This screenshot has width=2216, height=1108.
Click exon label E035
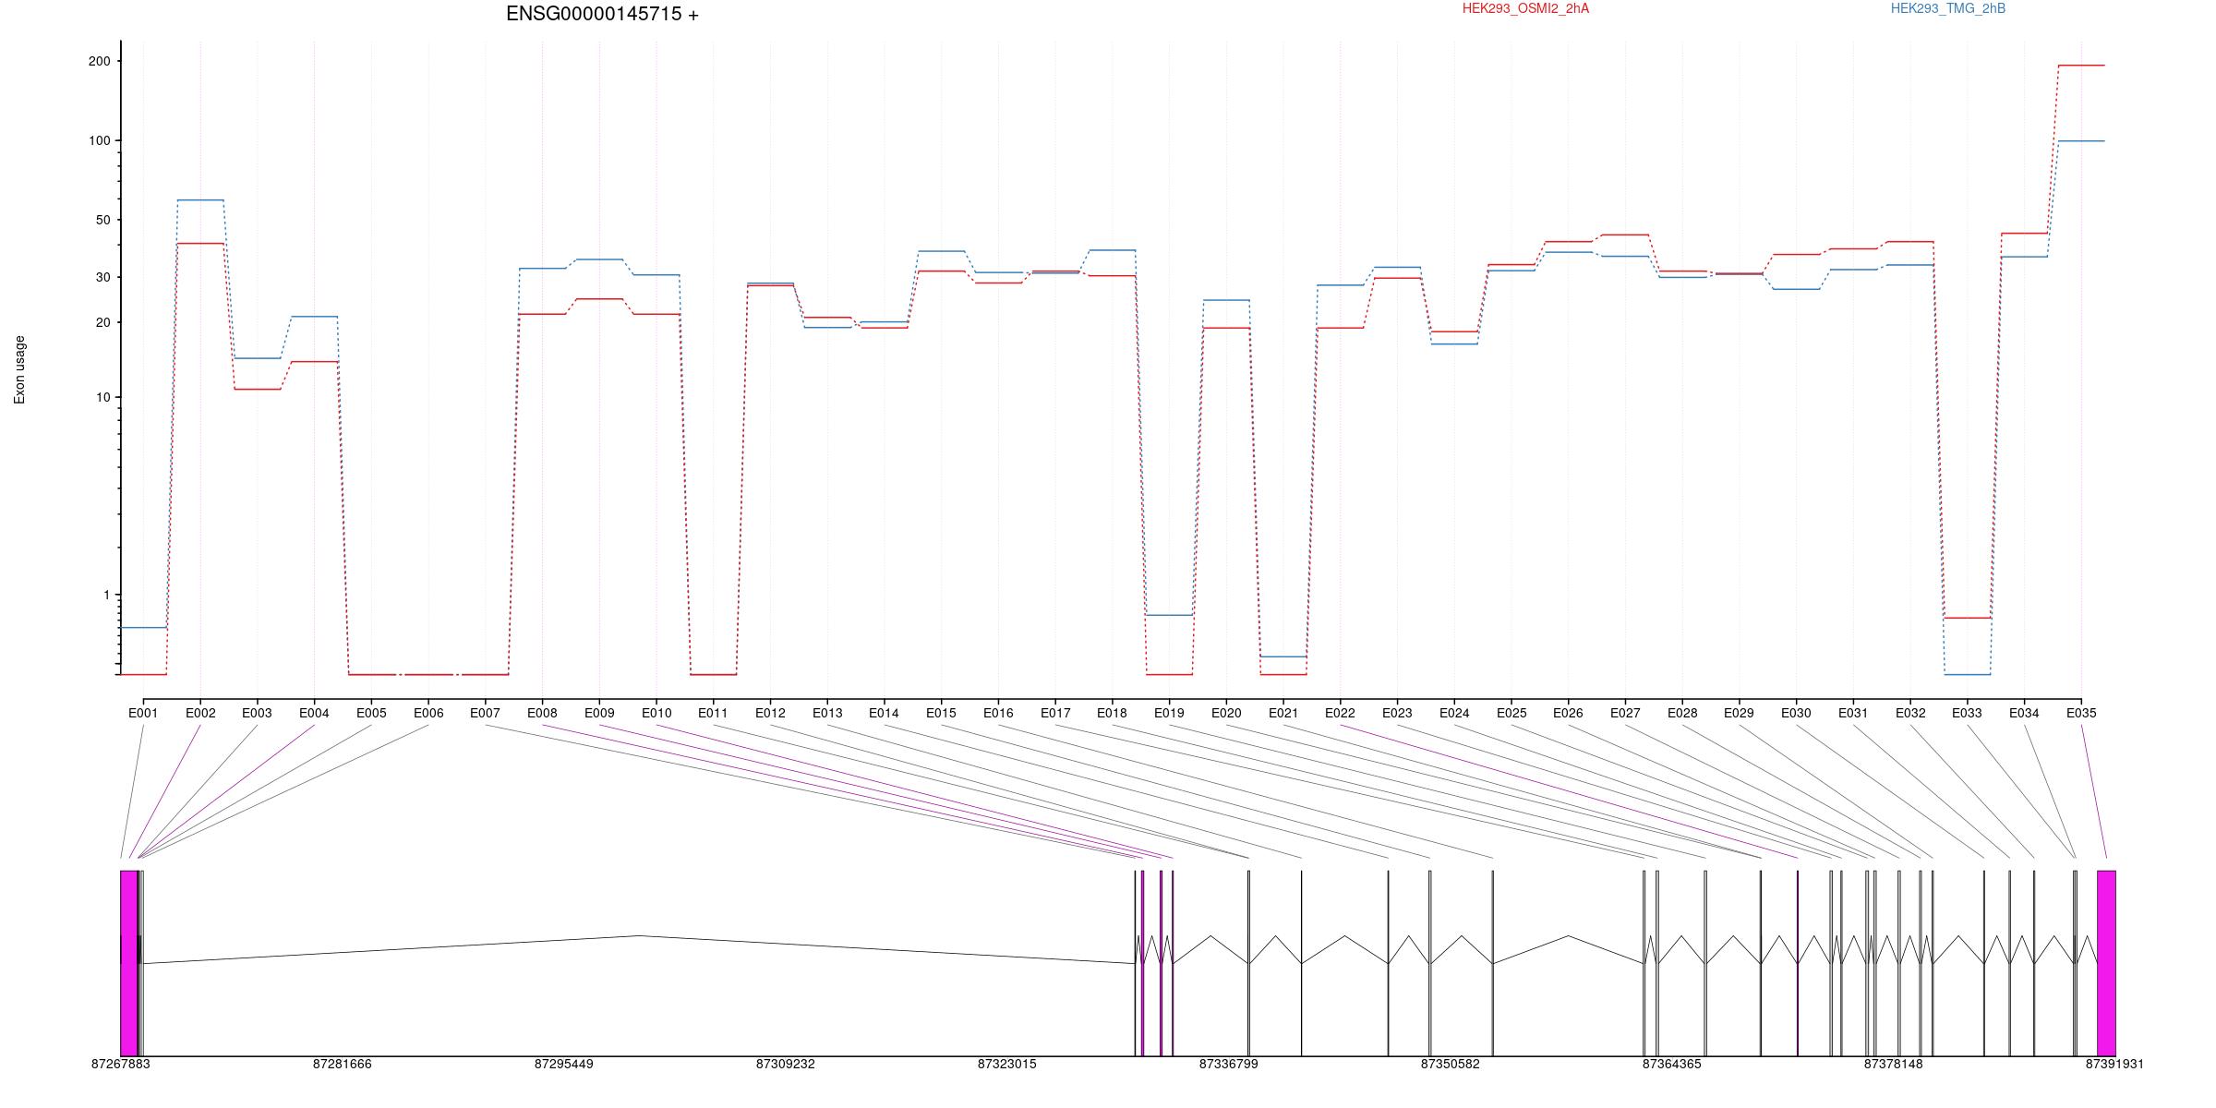click(2081, 713)
